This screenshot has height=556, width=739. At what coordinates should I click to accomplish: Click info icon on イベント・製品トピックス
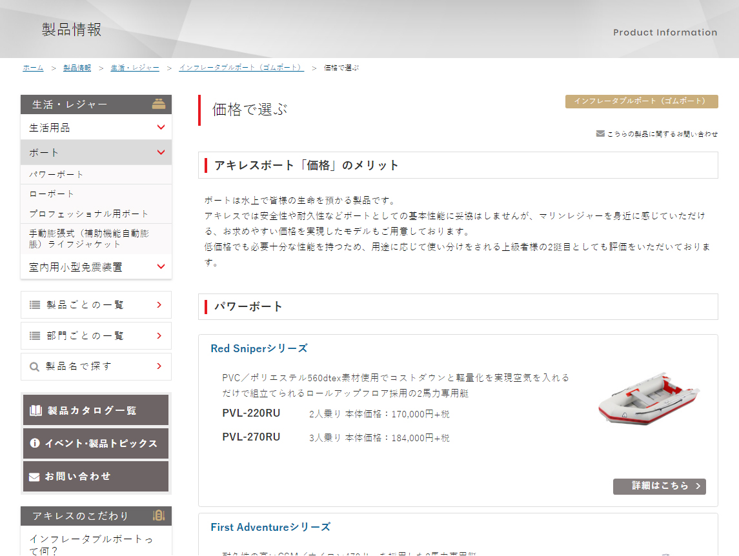(35, 443)
